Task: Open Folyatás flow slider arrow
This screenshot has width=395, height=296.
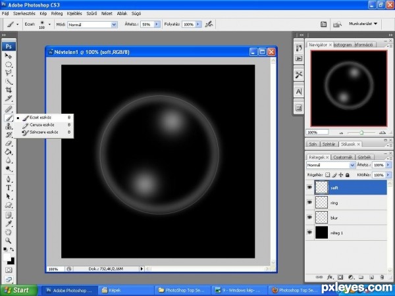Action: click(198, 24)
